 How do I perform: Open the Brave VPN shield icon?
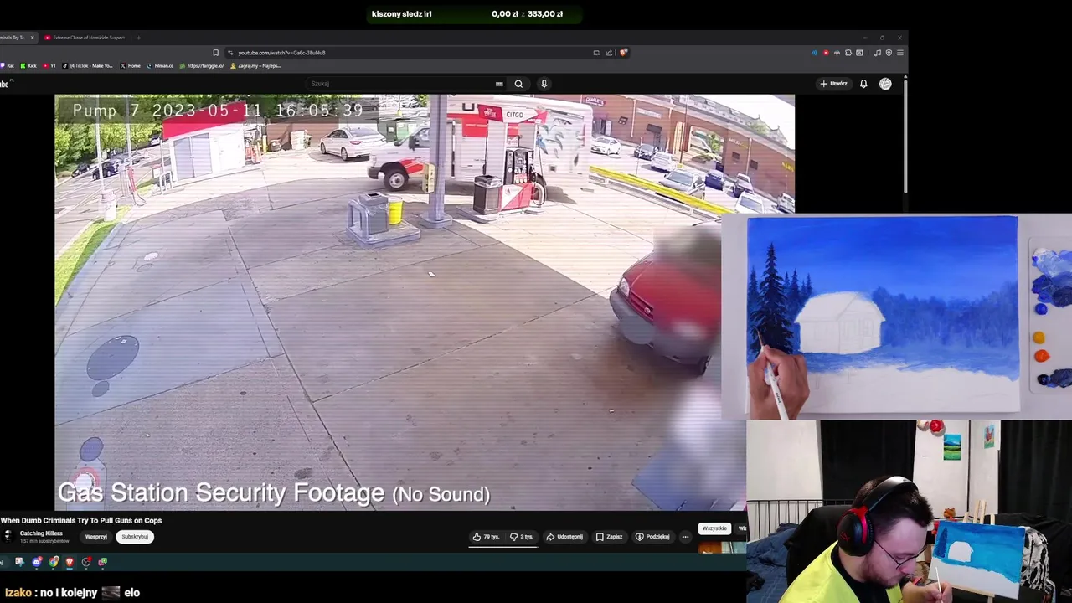click(889, 53)
